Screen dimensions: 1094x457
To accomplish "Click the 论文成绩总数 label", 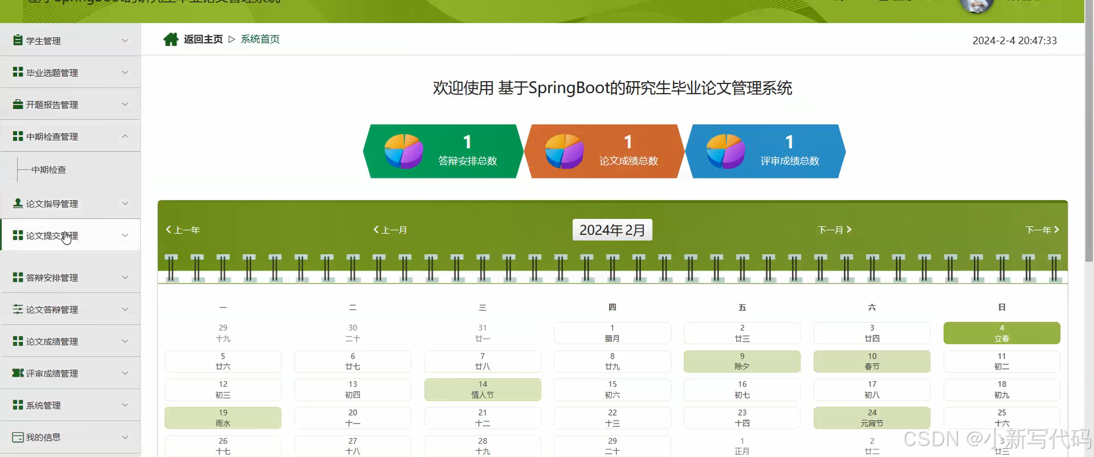I will pos(629,161).
